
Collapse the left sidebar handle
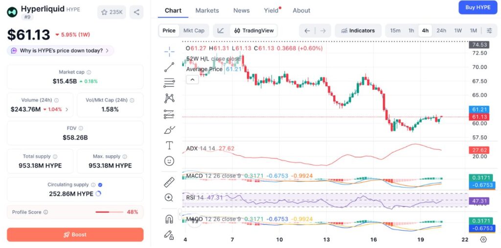coord(180,214)
